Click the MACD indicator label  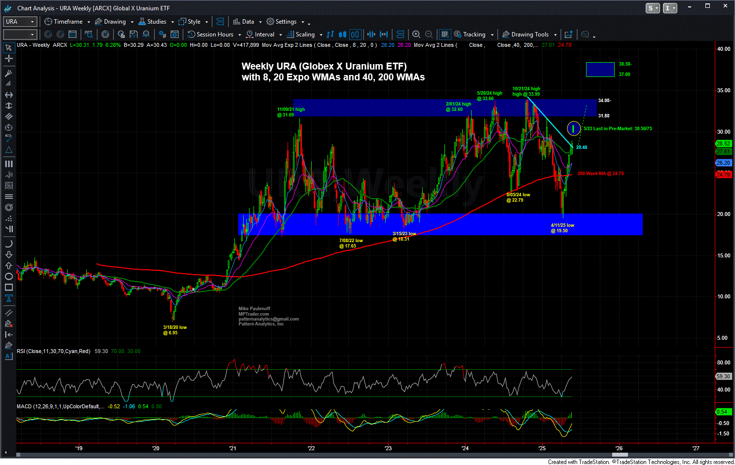[x=60, y=406]
